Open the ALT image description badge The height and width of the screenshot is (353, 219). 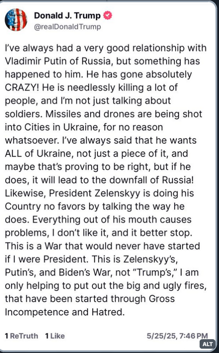(x=207, y=344)
